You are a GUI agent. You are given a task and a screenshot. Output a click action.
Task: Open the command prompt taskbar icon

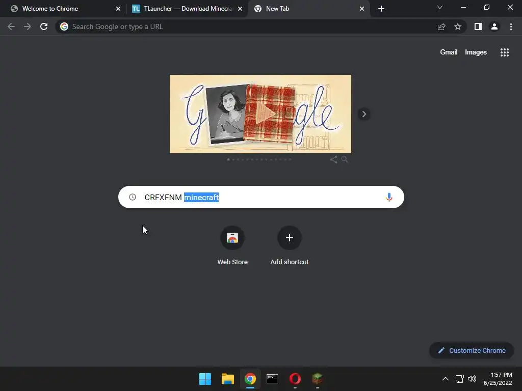272,379
